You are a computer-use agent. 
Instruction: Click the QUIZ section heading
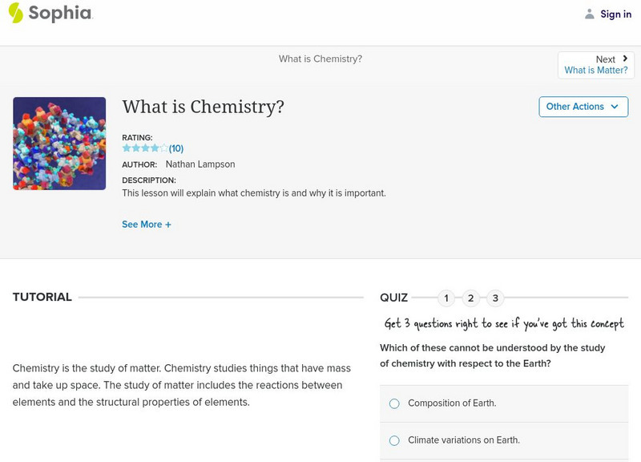[x=394, y=296]
